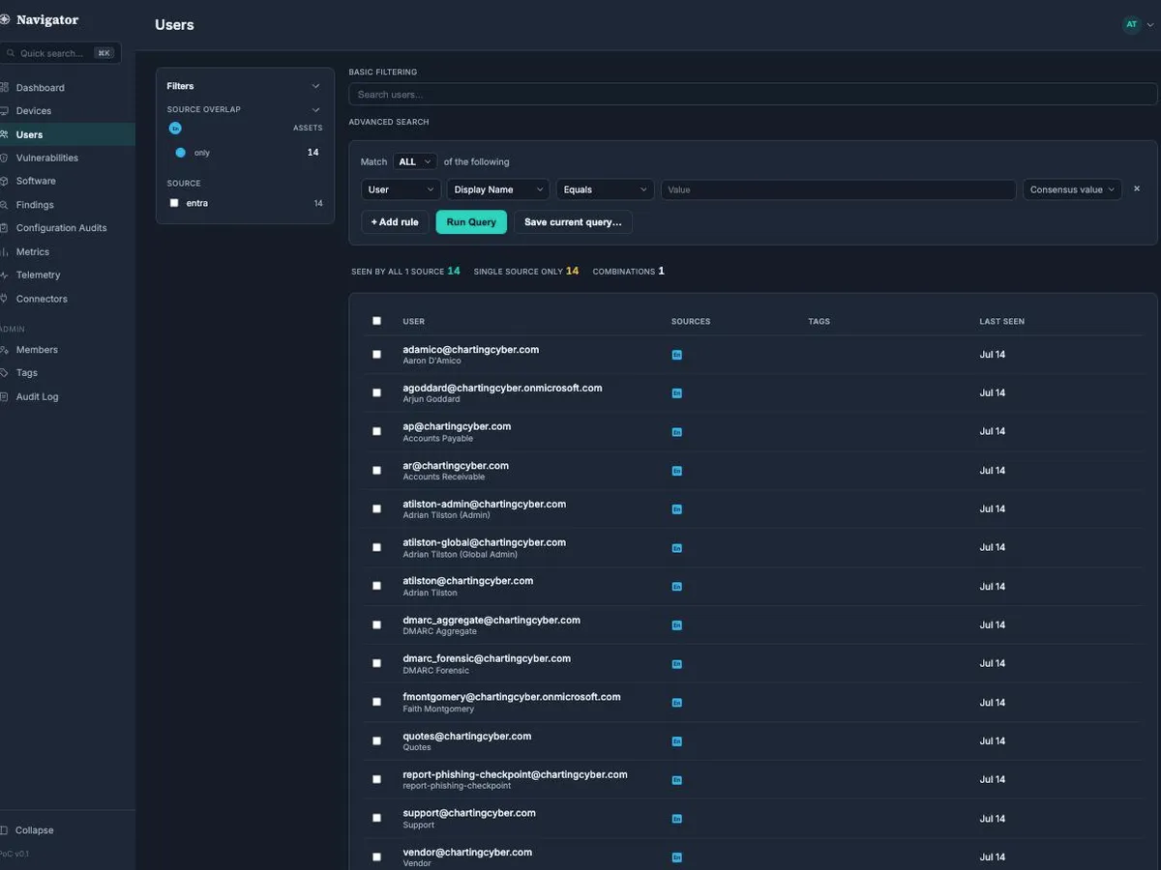
Task: Toggle the entra source filter checkbox
Action: (174, 203)
